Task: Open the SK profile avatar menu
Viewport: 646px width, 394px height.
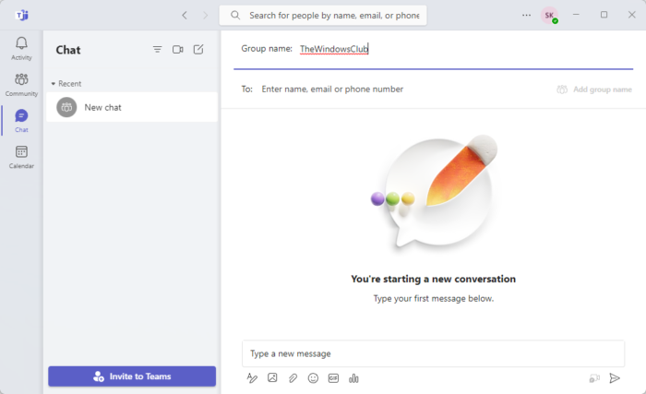Action: pyautogui.click(x=549, y=15)
